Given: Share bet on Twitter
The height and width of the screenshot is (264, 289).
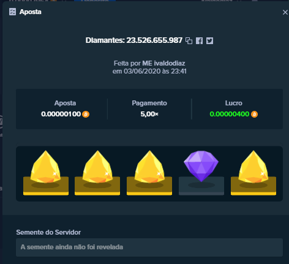Looking at the screenshot, I should click(x=209, y=40).
